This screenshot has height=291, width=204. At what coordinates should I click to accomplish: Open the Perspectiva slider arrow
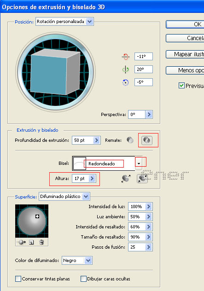point(149,115)
